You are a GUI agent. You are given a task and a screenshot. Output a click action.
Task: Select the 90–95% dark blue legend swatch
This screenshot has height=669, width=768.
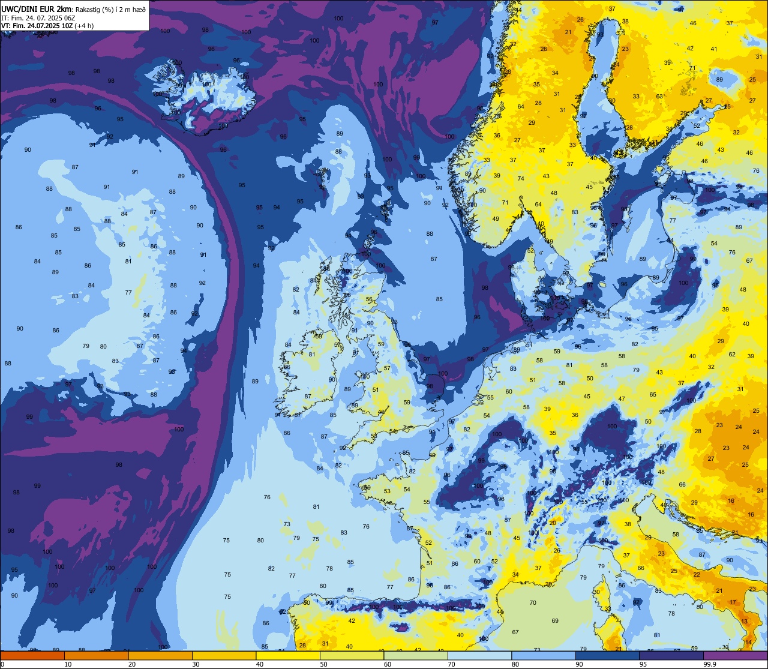(607, 655)
